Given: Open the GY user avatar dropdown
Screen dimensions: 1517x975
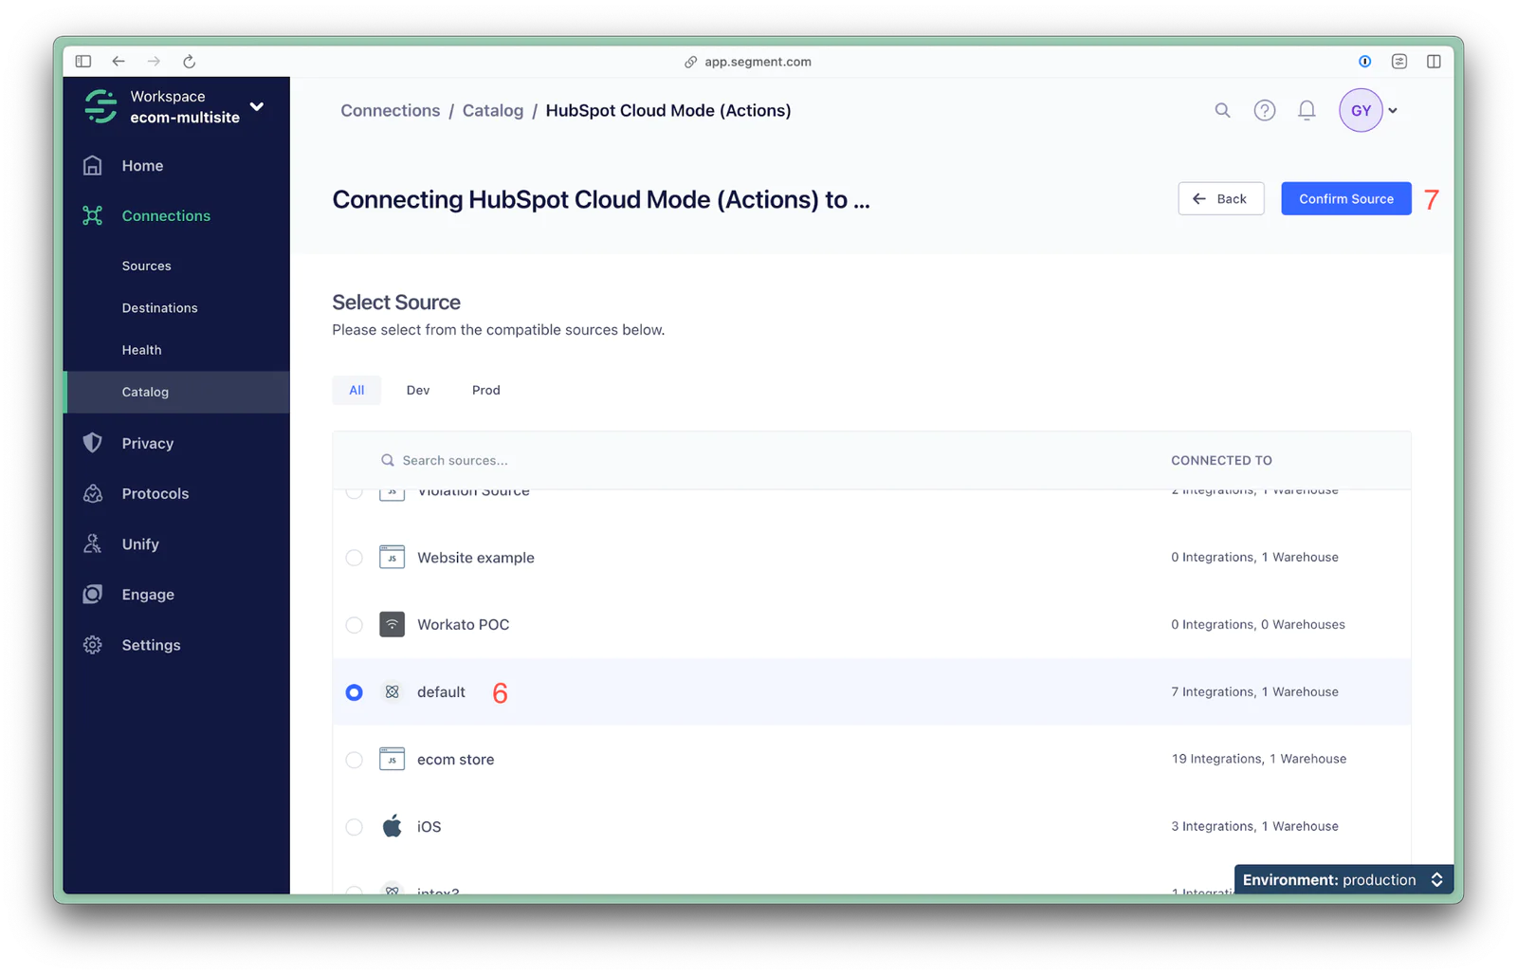Looking at the screenshot, I should (x=1369, y=110).
